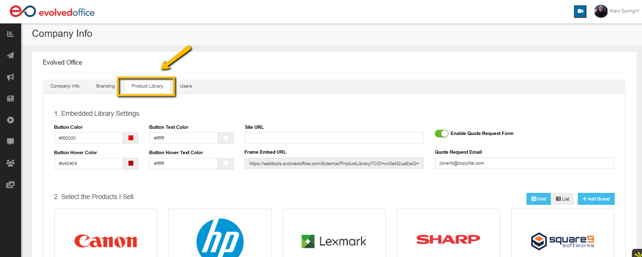The width and height of the screenshot is (642, 257).
Task: Click the blue video camera icon
Action: (x=580, y=11)
